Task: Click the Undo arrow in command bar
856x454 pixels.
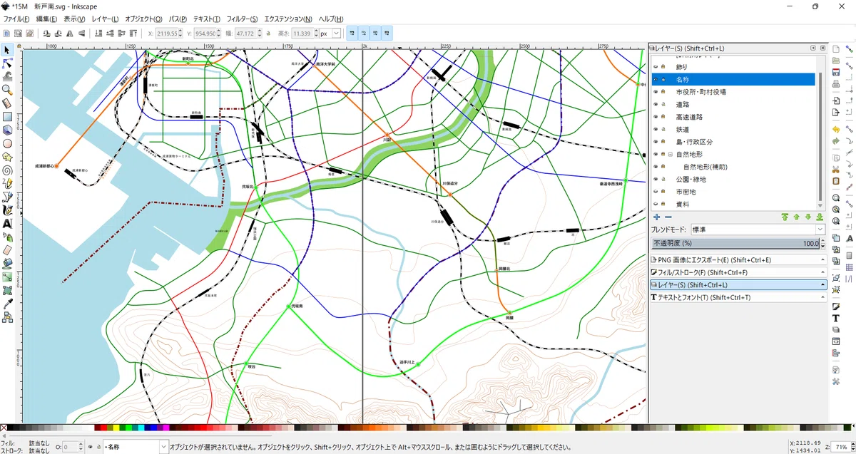Action: point(835,130)
